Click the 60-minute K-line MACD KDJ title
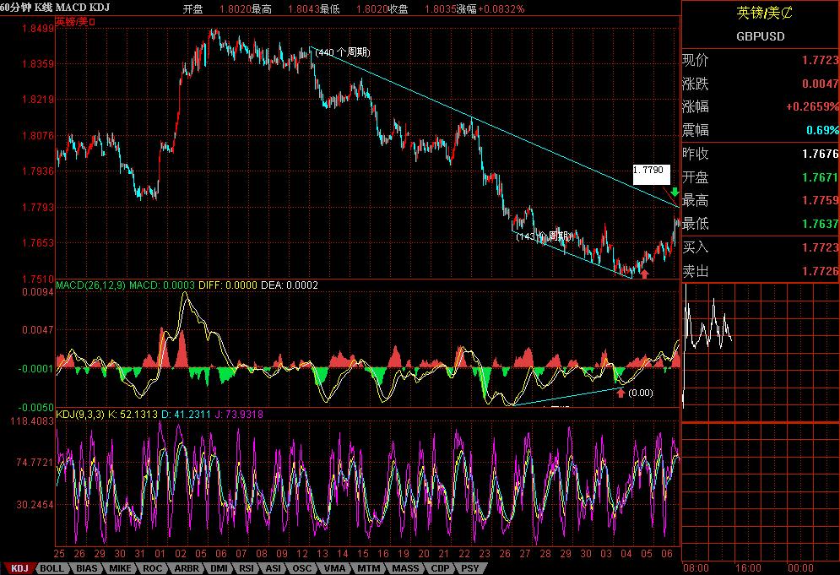 [x=54, y=8]
